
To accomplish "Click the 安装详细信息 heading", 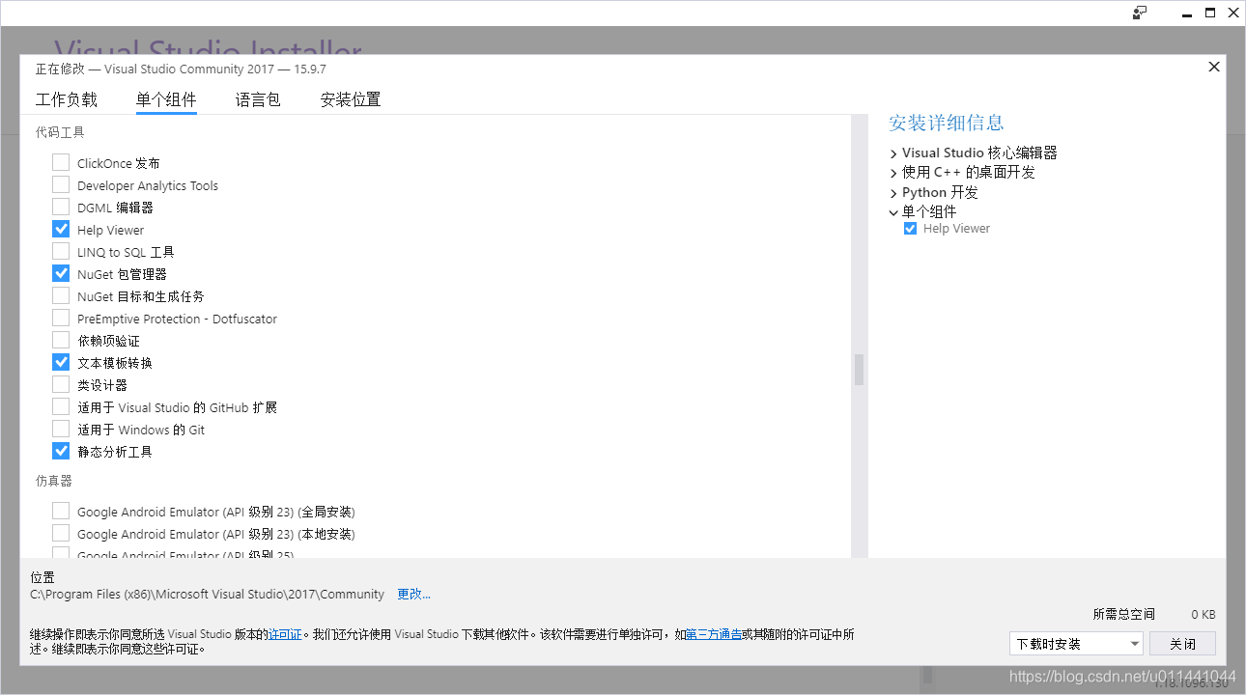I will 947,123.
